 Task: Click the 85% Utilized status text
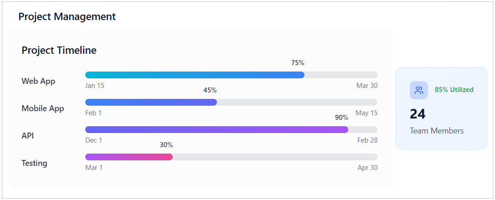[x=454, y=90]
